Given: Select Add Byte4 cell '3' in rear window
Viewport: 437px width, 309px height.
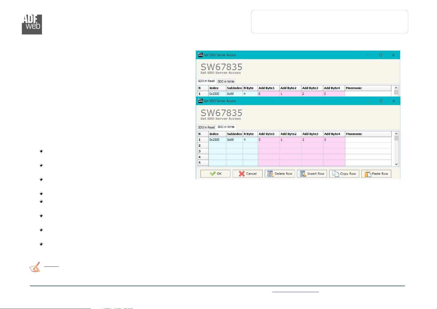Looking at the screenshot, I should tap(334, 94).
